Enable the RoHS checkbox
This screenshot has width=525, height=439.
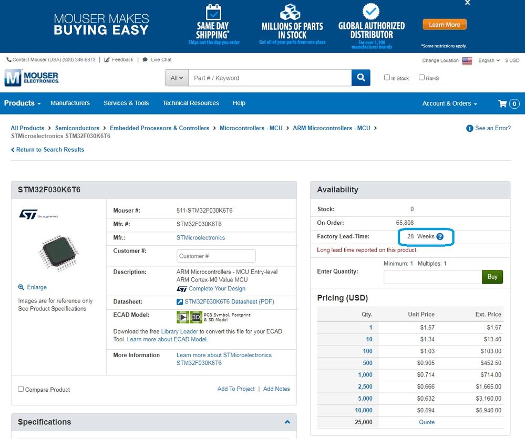coord(421,77)
